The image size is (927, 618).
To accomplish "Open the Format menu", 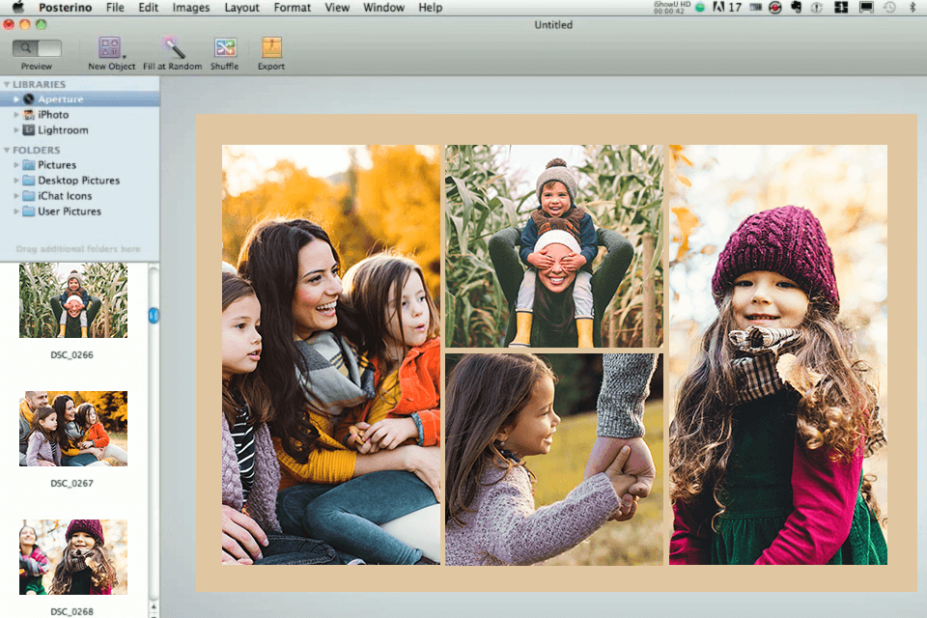I will click(x=292, y=8).
